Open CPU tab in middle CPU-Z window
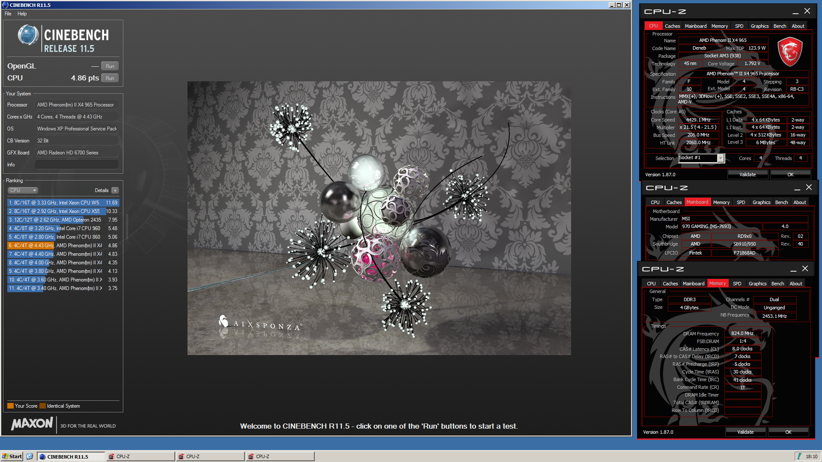 pyautogui.click(x=655, y=202)
